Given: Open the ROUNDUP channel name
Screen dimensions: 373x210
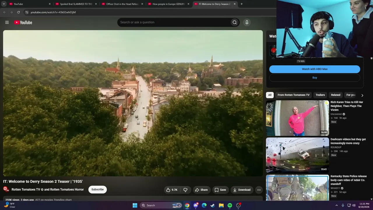Looking at the screenshot, I should coord(336,147).
